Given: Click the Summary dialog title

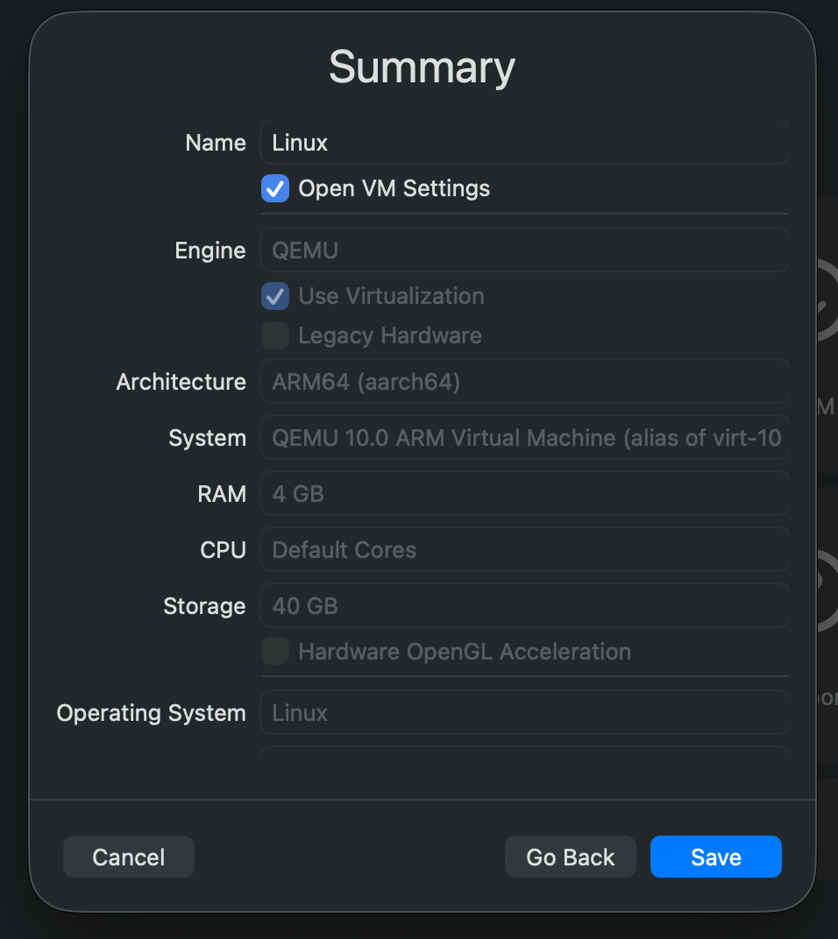Looking at the screenshot, I should click(x=421, y=67).
